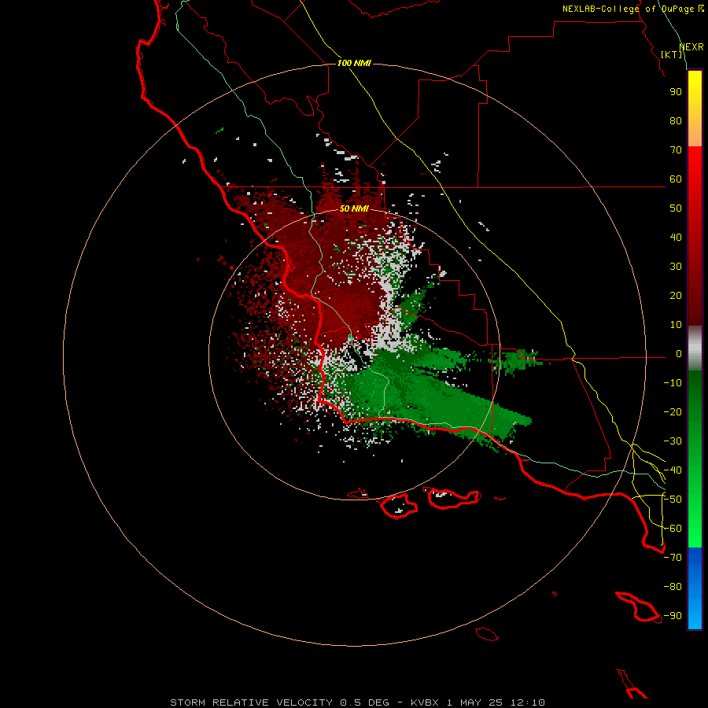
Task: Click the 40 value on the velocity scale
Action: click(676, 238)
